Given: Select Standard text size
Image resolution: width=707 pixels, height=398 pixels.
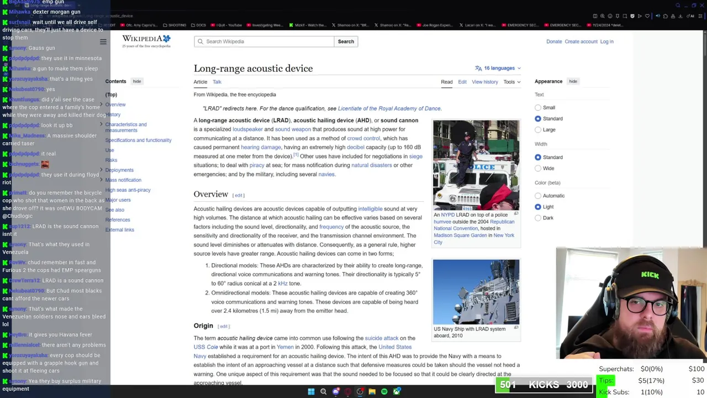Looking at the screenshot, I should [x=538, y=118].
